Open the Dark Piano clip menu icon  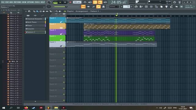(x=85, y=24)
